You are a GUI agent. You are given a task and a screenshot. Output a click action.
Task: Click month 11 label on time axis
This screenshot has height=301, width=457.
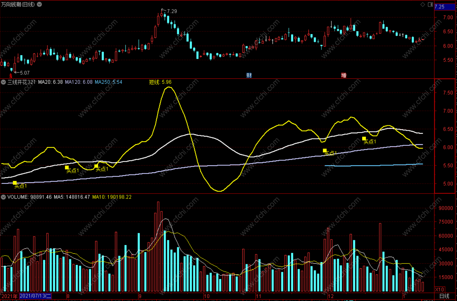[x=258, y=296]
